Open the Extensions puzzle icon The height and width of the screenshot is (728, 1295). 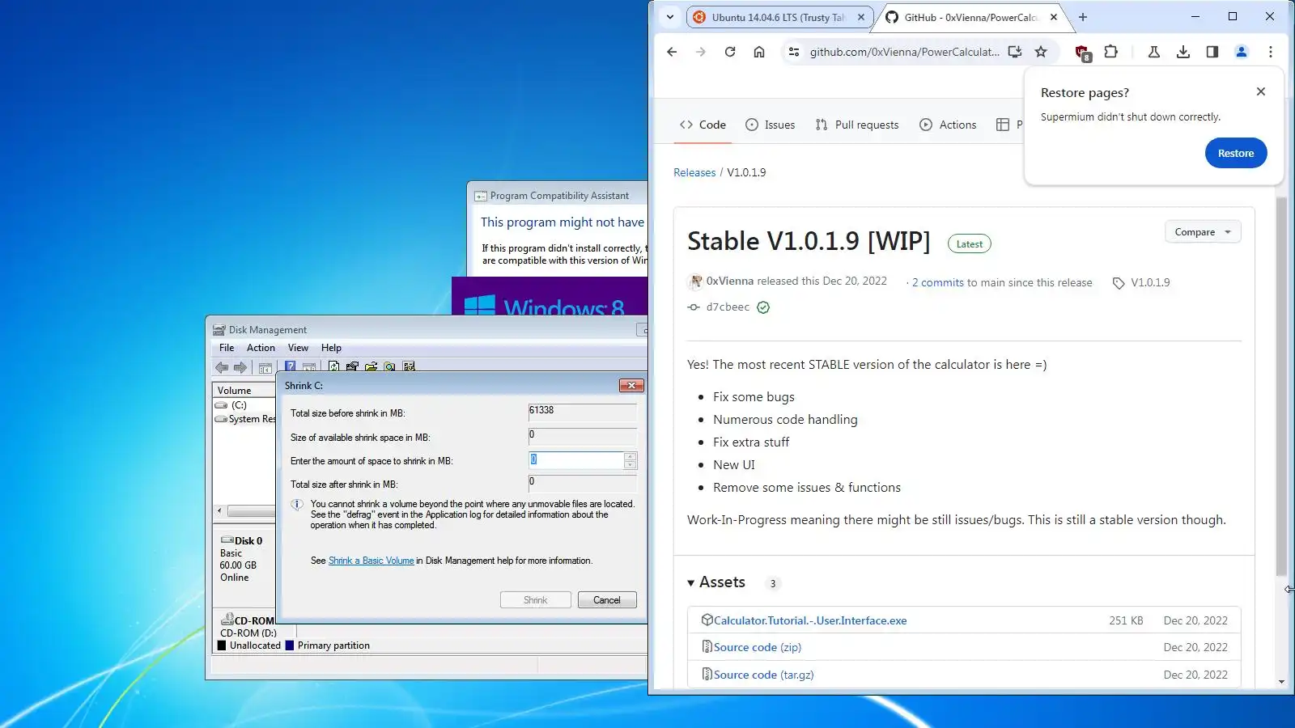[1111, 52]
